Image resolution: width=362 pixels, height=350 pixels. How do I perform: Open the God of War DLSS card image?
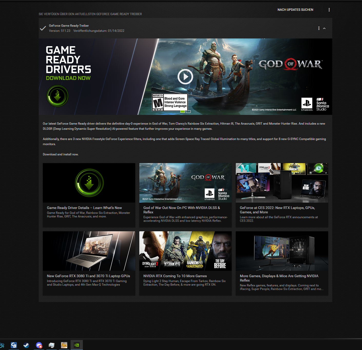(x=185, y=183)
